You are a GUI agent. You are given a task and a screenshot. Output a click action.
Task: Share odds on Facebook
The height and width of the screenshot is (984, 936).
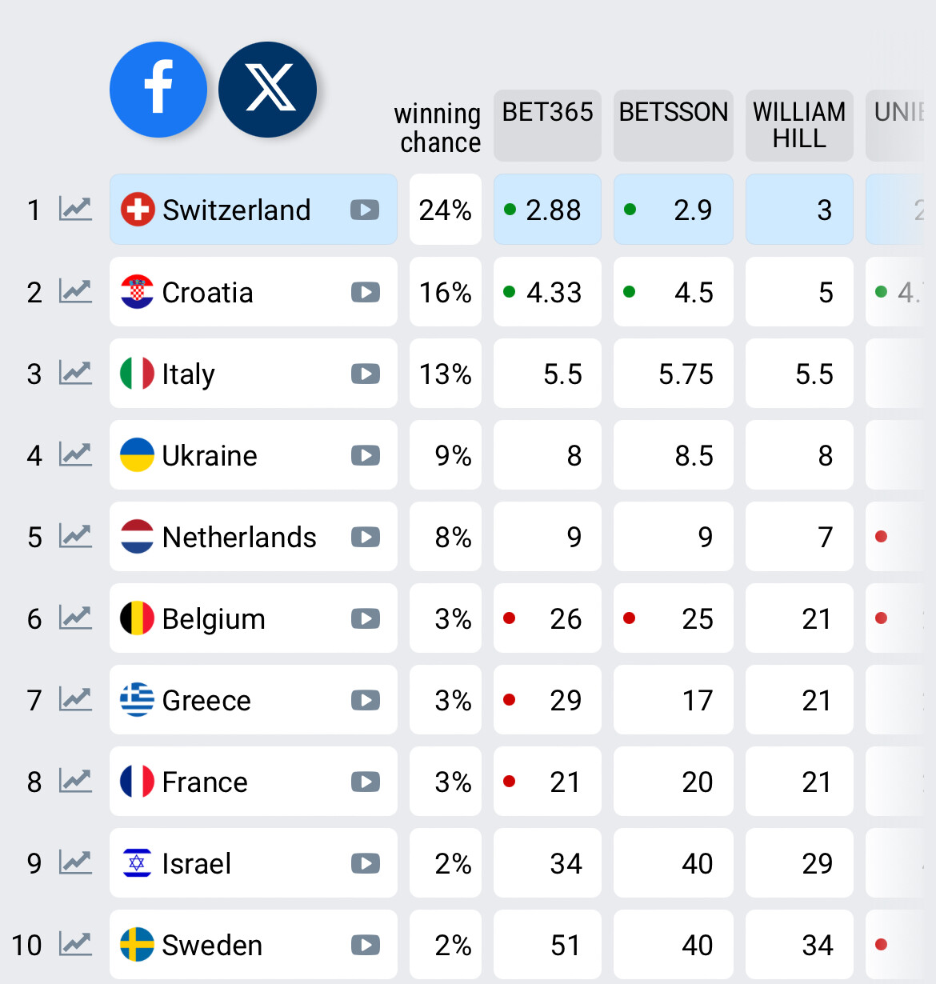[158, 89]
